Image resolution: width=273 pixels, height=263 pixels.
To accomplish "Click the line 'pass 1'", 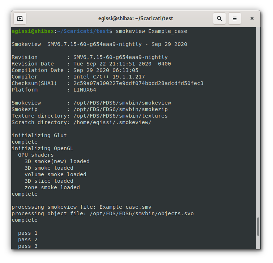I will click(28, 233).
